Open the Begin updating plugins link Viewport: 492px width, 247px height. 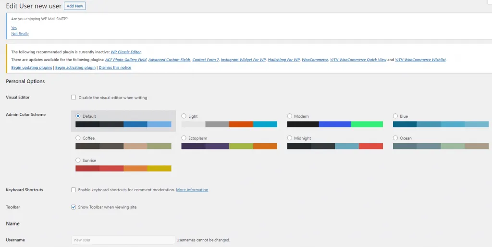click(32, 68)
